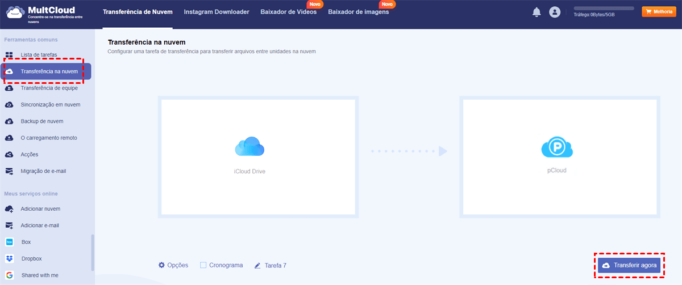Click the Box service icon
This screenshot has width=682, height=285.
[x=9, y=242]
